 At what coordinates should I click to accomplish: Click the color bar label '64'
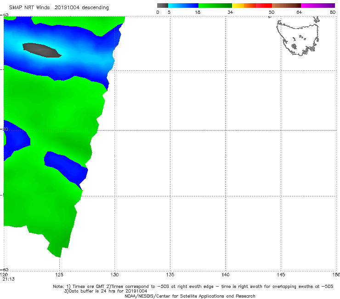click(299, 12)
